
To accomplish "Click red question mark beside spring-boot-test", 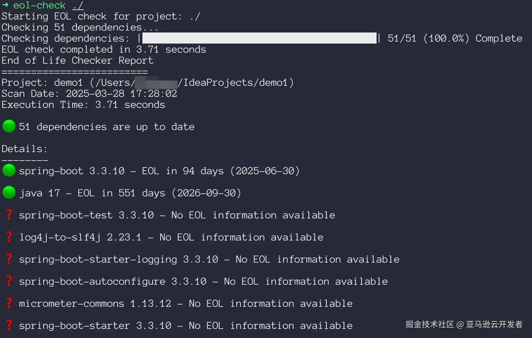I will click(x=9, y=214).
